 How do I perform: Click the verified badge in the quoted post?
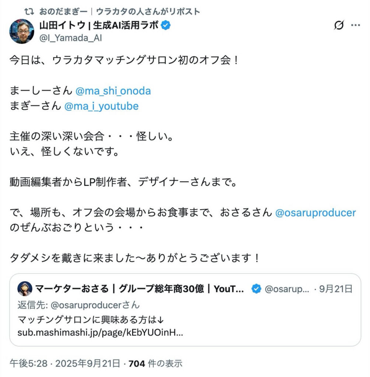coord(256,289)
